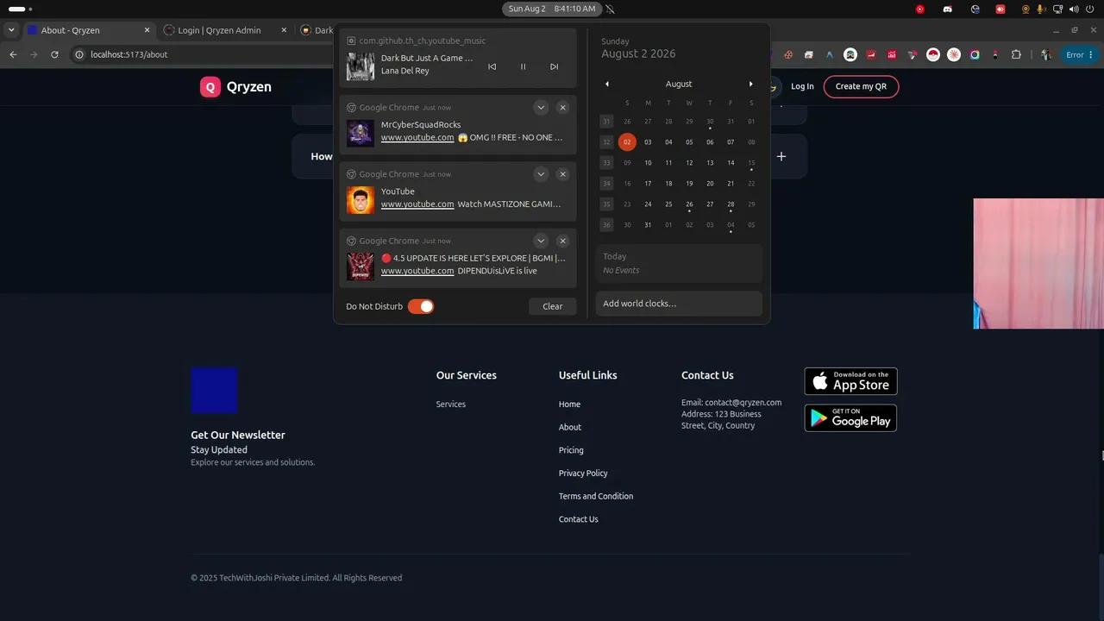The width and height of the screenshot is (1104, 621).
Task: Close the Login | Qryzen Admin tab
Action: (x=283, y=30)
